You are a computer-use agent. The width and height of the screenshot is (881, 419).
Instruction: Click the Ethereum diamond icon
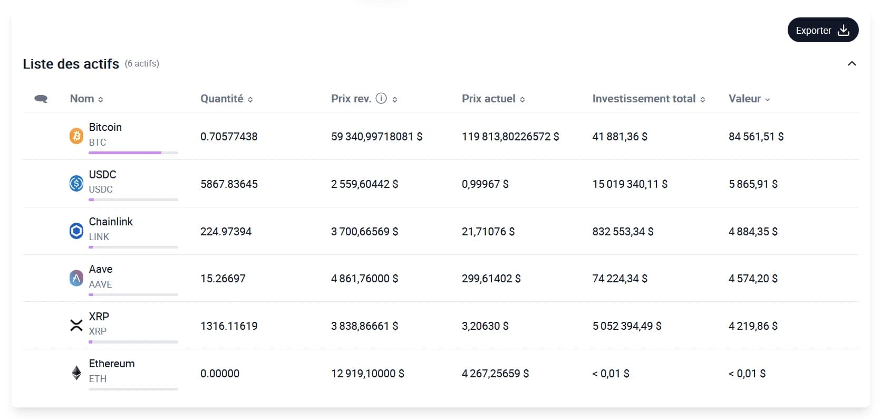tap(76, 373)
